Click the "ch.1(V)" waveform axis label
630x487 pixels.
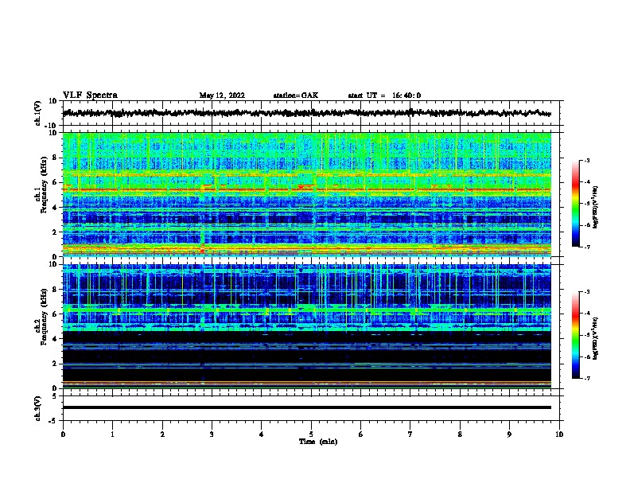pyautogui.click(x=37, y=113)
